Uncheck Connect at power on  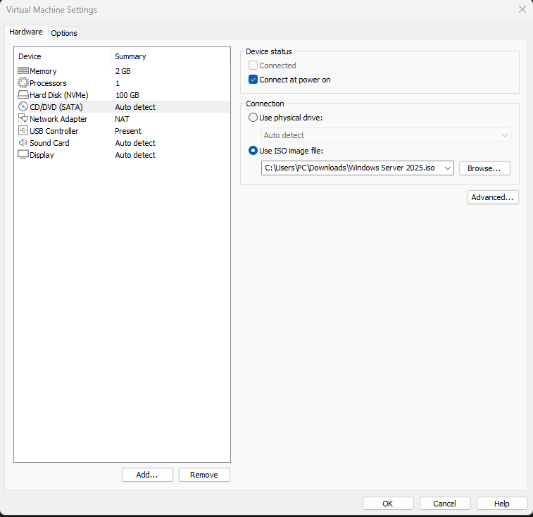(253, 80)
